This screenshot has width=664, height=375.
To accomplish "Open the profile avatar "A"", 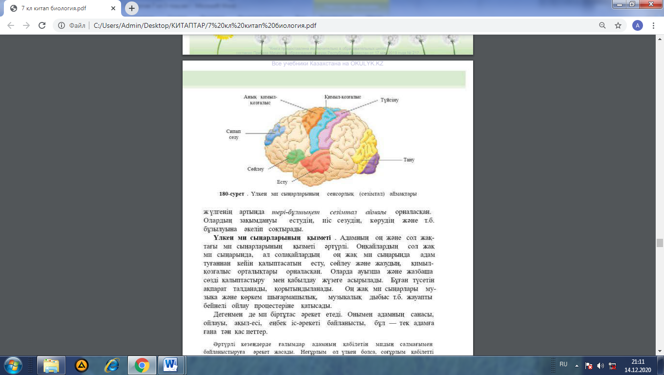I will (x=637, y=25).
